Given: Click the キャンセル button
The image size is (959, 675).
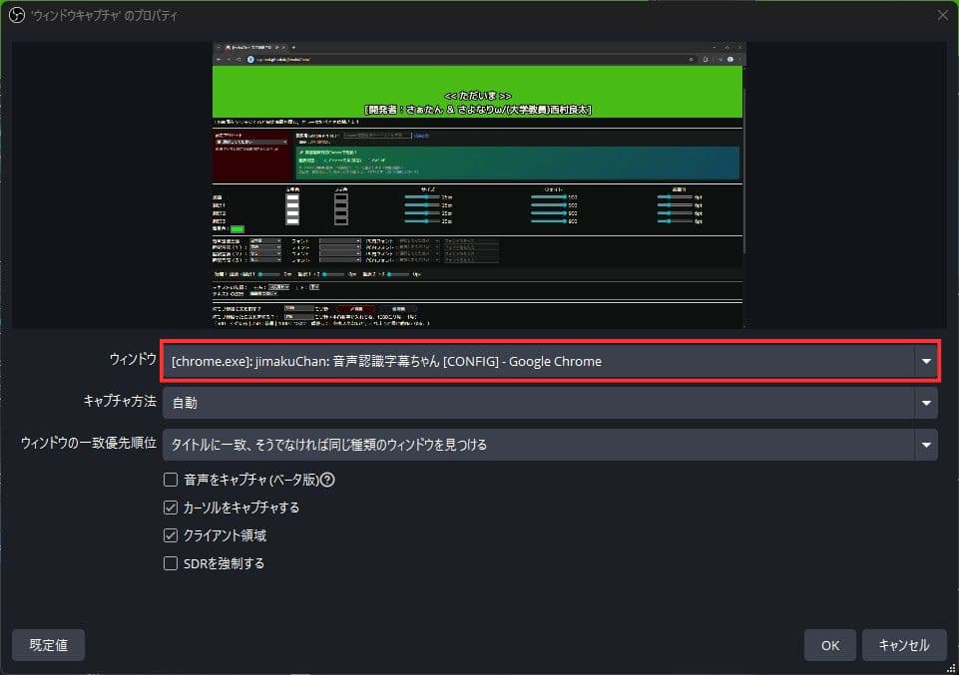Looking at the screenshot, I should pos(903,645).
